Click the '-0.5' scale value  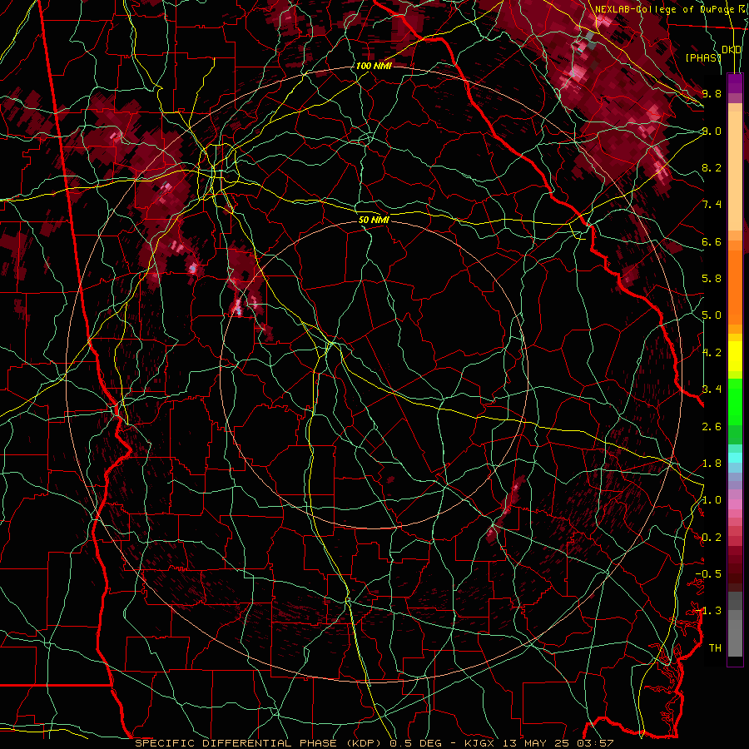coord(708,574)
